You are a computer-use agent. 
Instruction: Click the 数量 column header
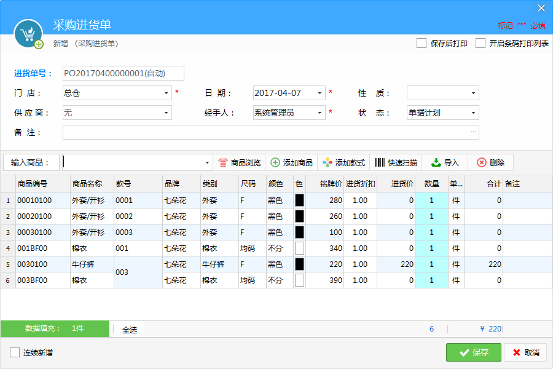[x=432, y=184]
